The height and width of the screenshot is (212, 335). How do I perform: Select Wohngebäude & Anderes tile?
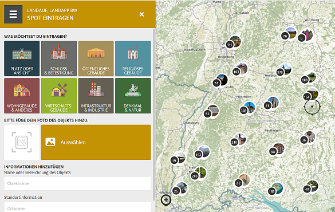point(22,96)
